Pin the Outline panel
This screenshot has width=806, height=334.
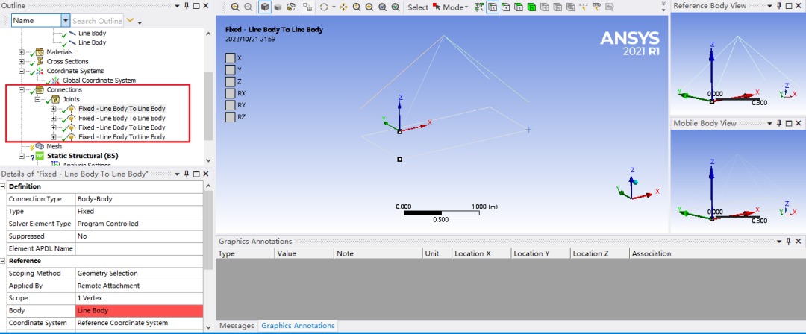click(187, 6)
